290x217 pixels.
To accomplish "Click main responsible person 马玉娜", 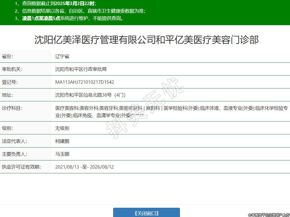I will tap(62, 154).
